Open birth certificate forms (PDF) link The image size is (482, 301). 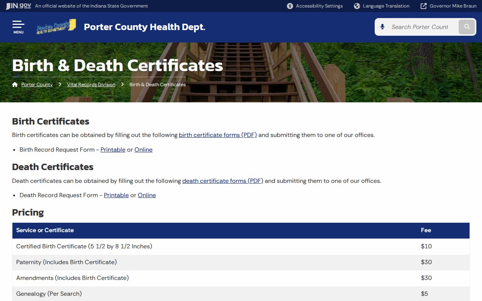pos(218,135)
